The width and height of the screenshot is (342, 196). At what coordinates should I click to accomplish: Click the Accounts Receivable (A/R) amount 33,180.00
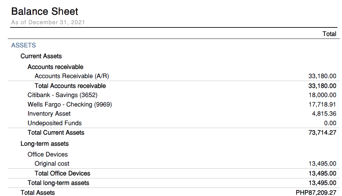coord(322,76)
